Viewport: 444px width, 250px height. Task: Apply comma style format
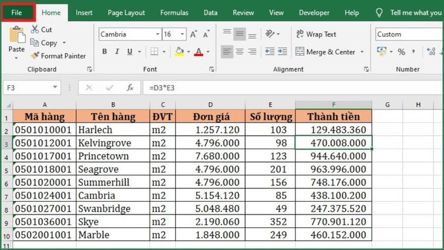tap(414, 52)
